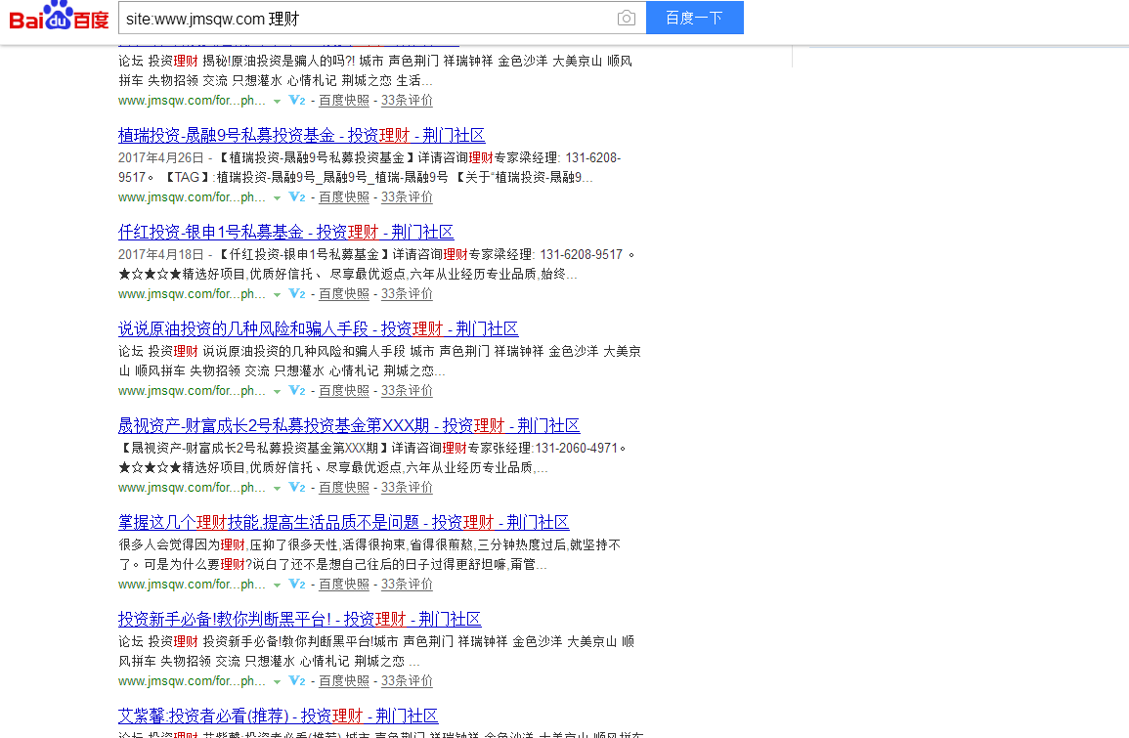
Task: Click the V2 icon under 晟视资产 result
Action: [296, 487]
